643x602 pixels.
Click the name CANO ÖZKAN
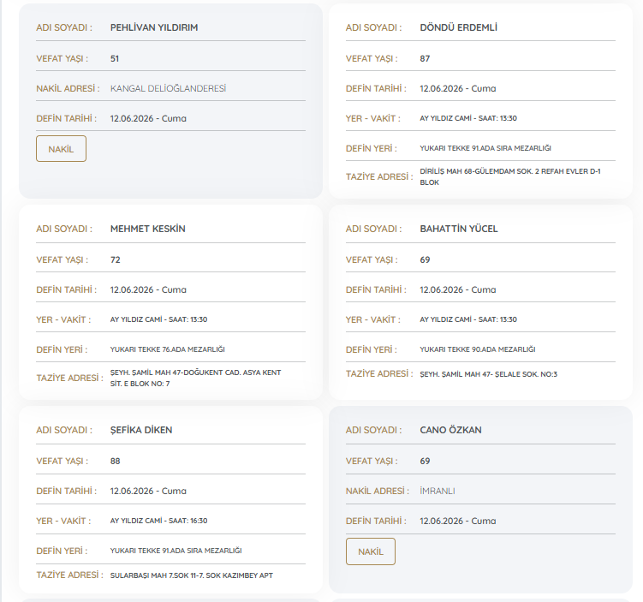(450, 430)
